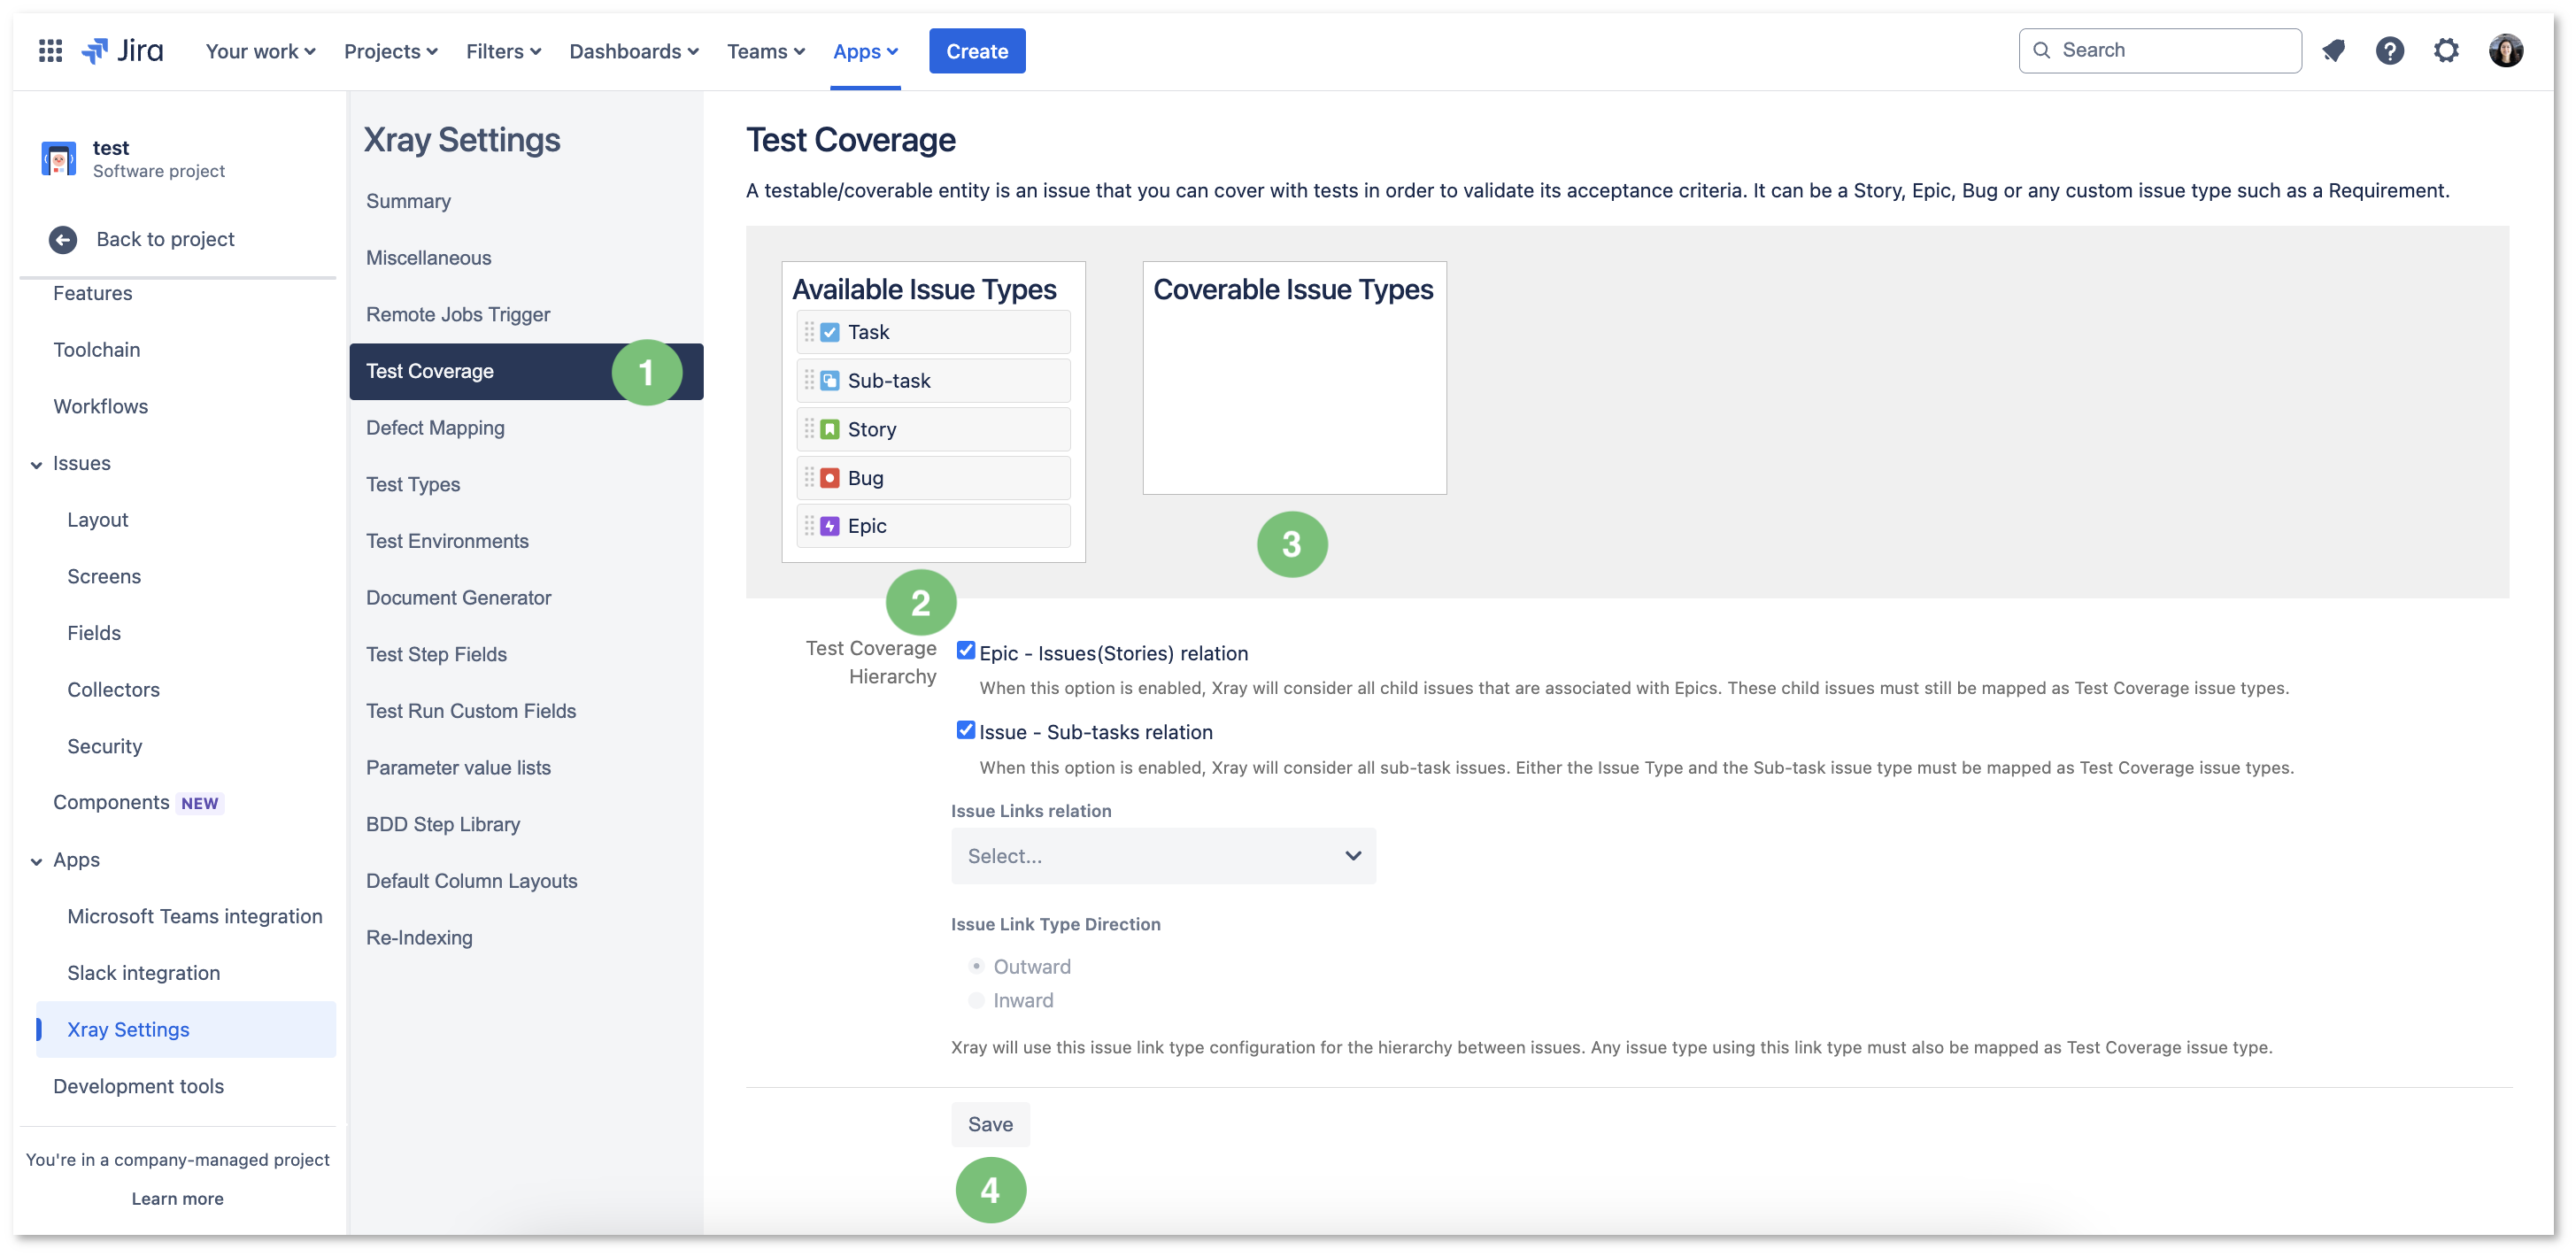Open Slack integration settings
The height and width of the screenshot is (1257, 2576).
point(143,973)
